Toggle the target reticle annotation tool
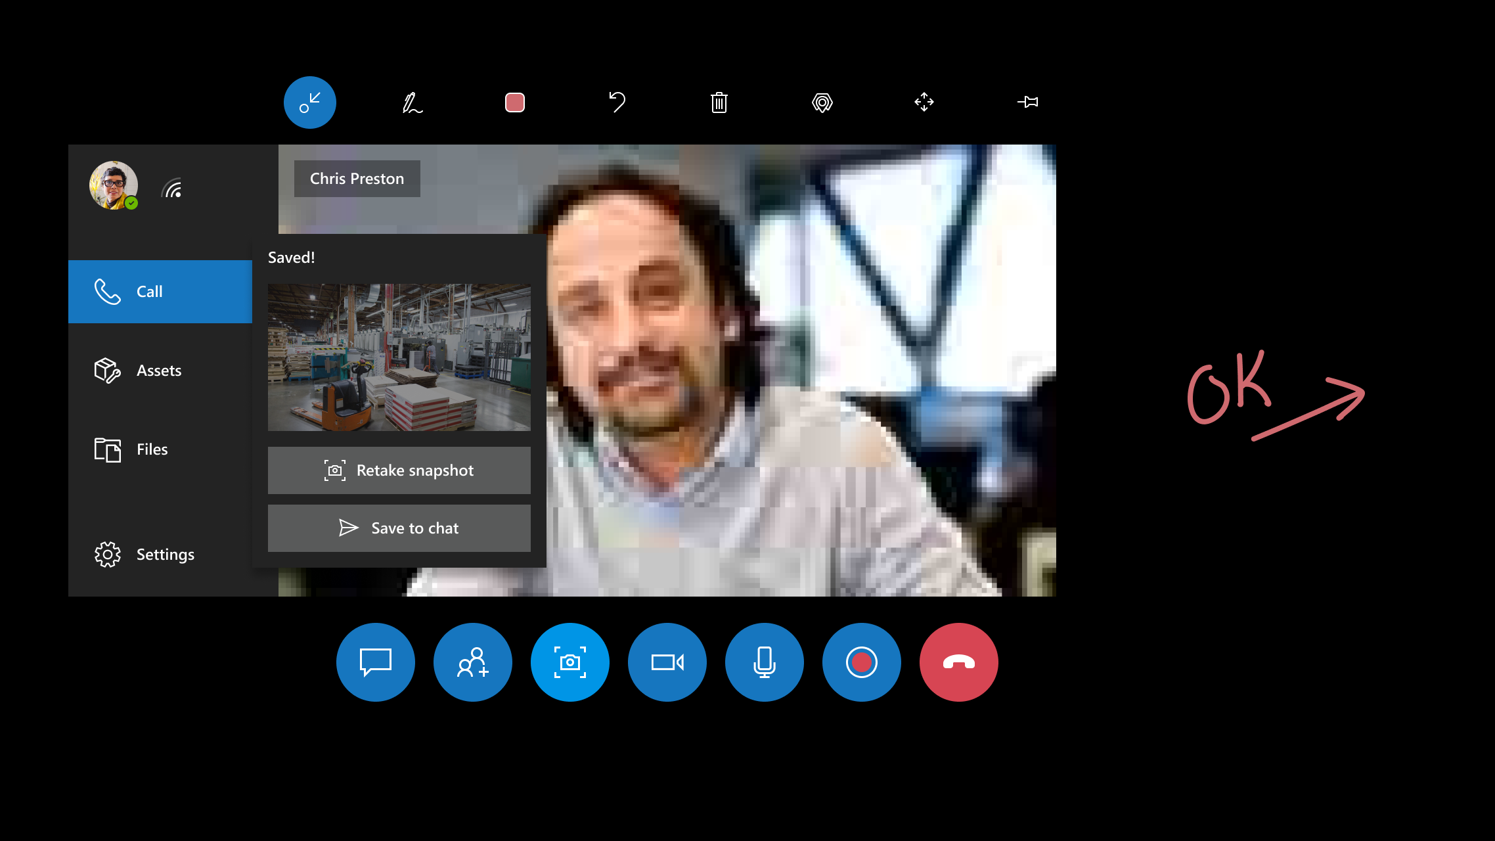Image resolution: width=1495 pixels, height=841 pixels. (822, 102)
